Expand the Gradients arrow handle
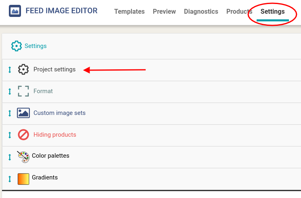Viewport: 301px width, 198px height. pyautogui.click(x=10, y=179)
